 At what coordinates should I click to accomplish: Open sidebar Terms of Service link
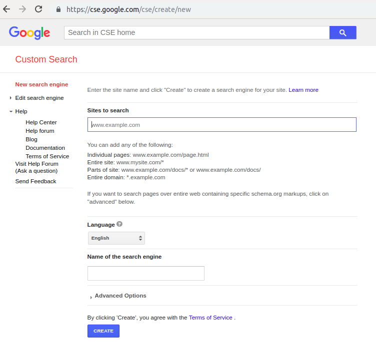(47, 156)
